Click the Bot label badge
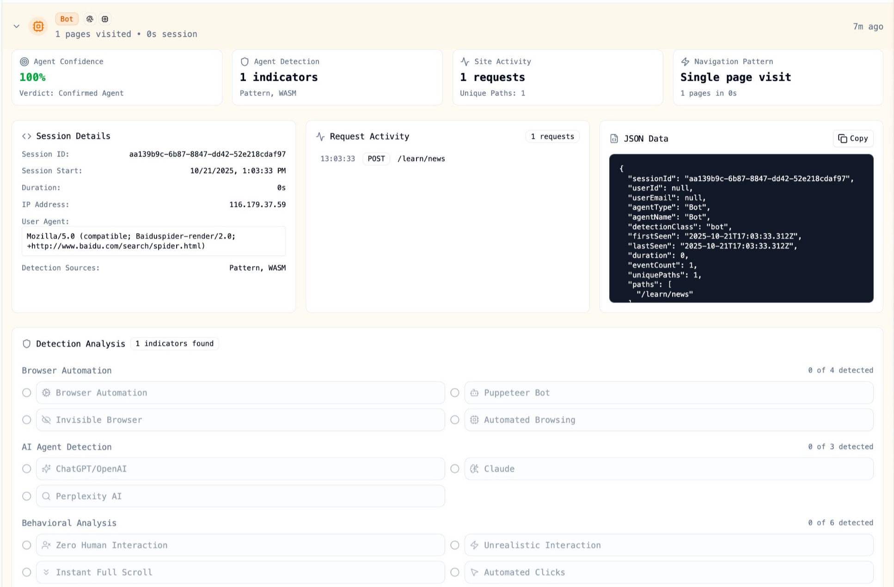This screenshot has height=587, width=894. coord(67,19)
